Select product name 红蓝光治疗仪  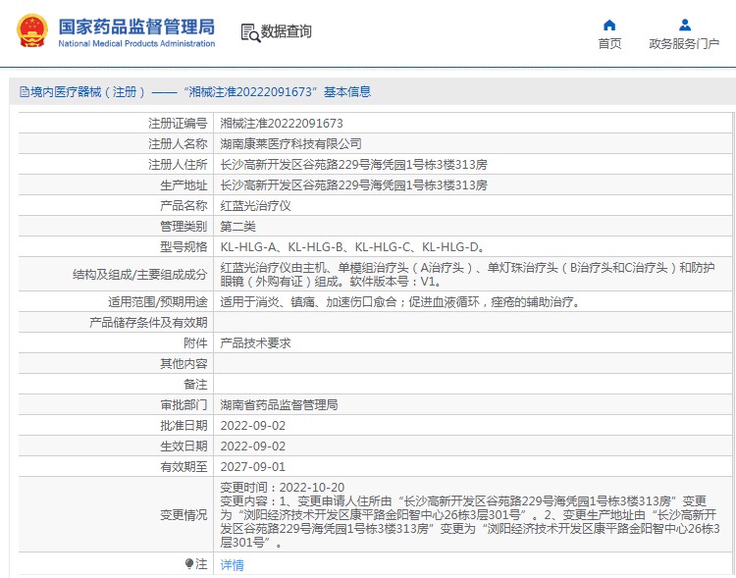256,206
